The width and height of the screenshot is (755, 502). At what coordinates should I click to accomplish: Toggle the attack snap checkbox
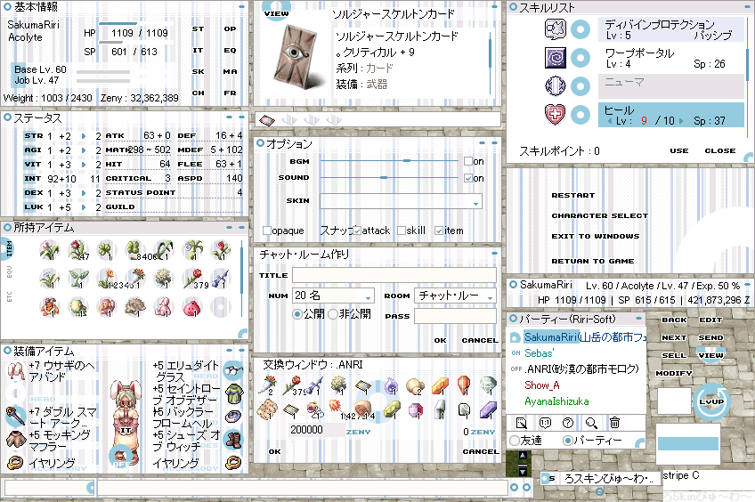pyautogui.click(x=357, y=231)
